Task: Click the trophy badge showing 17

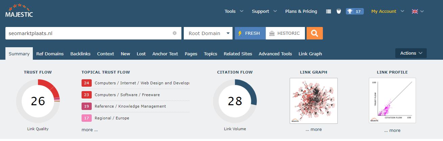Action: pyautogui.click(x=355, y=11)
